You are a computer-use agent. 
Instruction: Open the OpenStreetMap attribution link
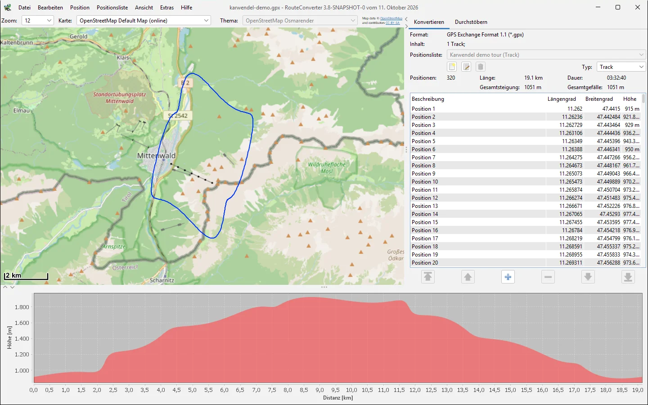point(391,18)
